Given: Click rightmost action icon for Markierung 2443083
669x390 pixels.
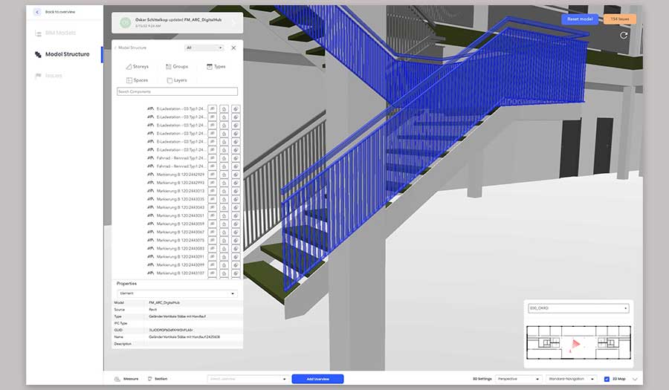Looking at the screenshot, I should [236, 249].
